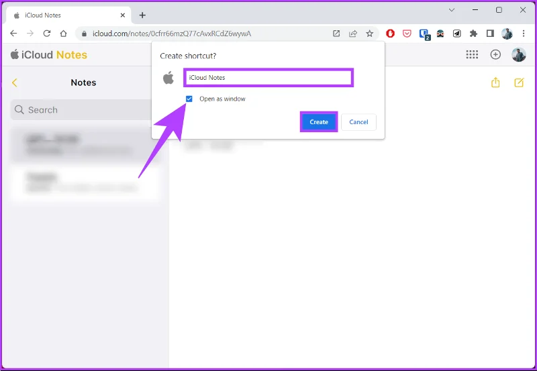Image resolution: width=537 pixels, height=371 pixels.
Task: Open the iCloud account avatar
Action: 518,54
